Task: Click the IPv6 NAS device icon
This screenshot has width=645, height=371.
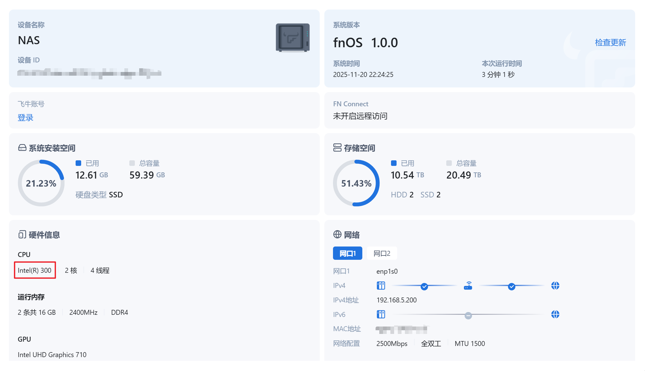Action: tap(381, 314)
